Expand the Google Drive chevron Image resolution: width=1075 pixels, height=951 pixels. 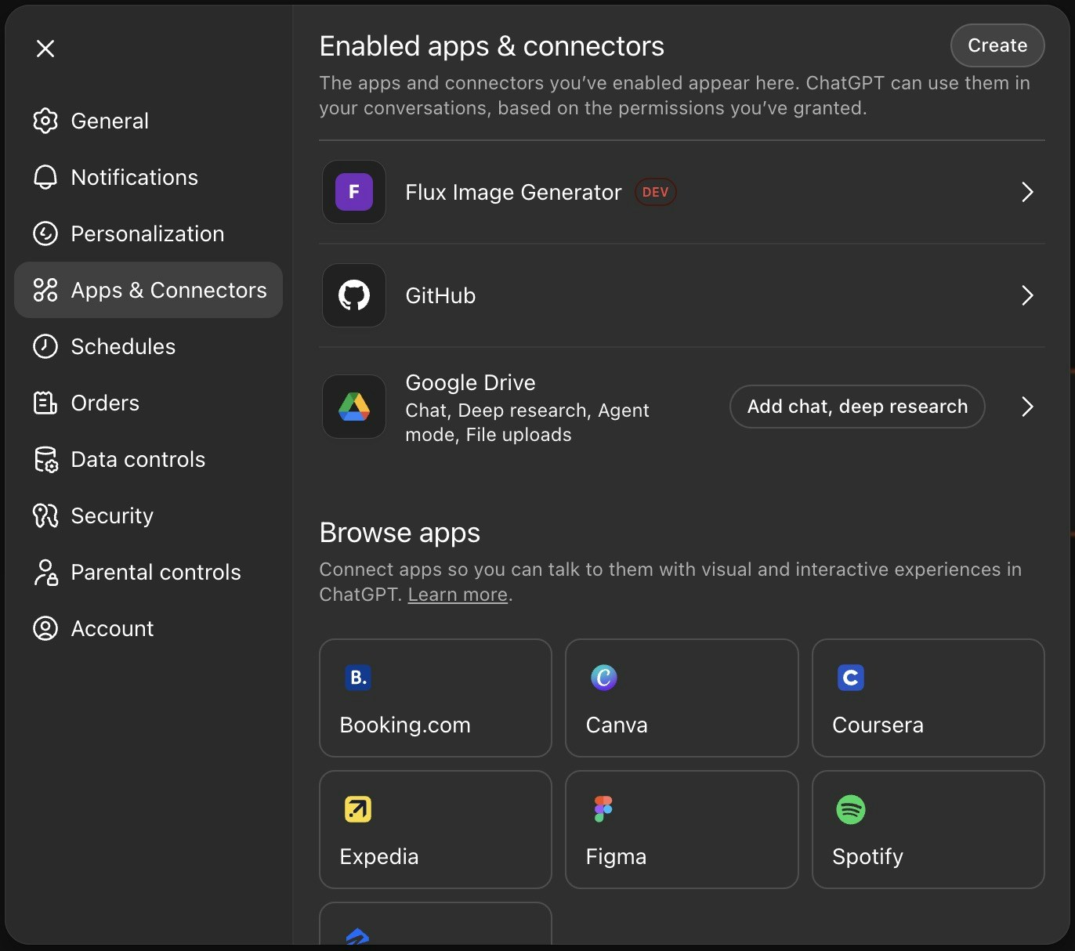pyautogui.click(x=1027, y=407)
